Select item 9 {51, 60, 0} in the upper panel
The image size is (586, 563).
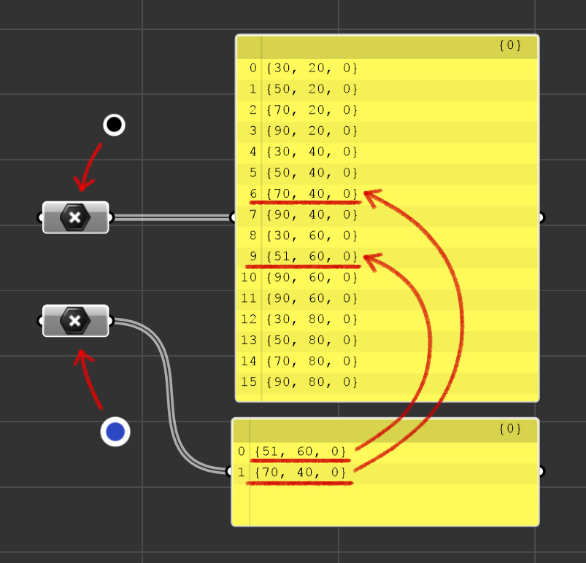click(x=312, y=257)
